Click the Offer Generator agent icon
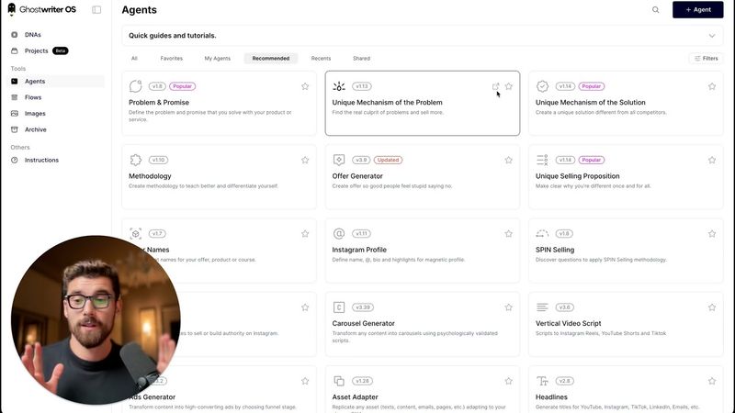Image resolution: width=735 pixels, height=413 pixels. click(x=339, y=160)
